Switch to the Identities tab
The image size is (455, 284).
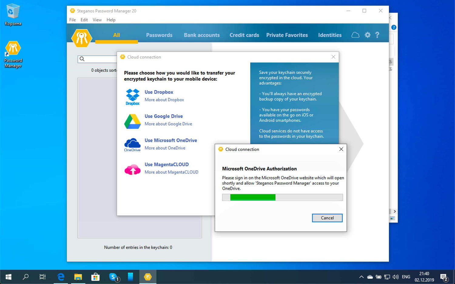click(330, 35)
